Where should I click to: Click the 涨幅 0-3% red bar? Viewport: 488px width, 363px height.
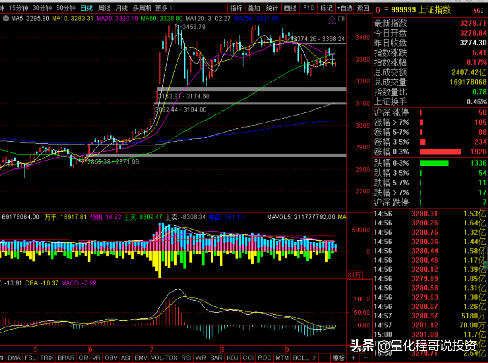click(440, 152)
